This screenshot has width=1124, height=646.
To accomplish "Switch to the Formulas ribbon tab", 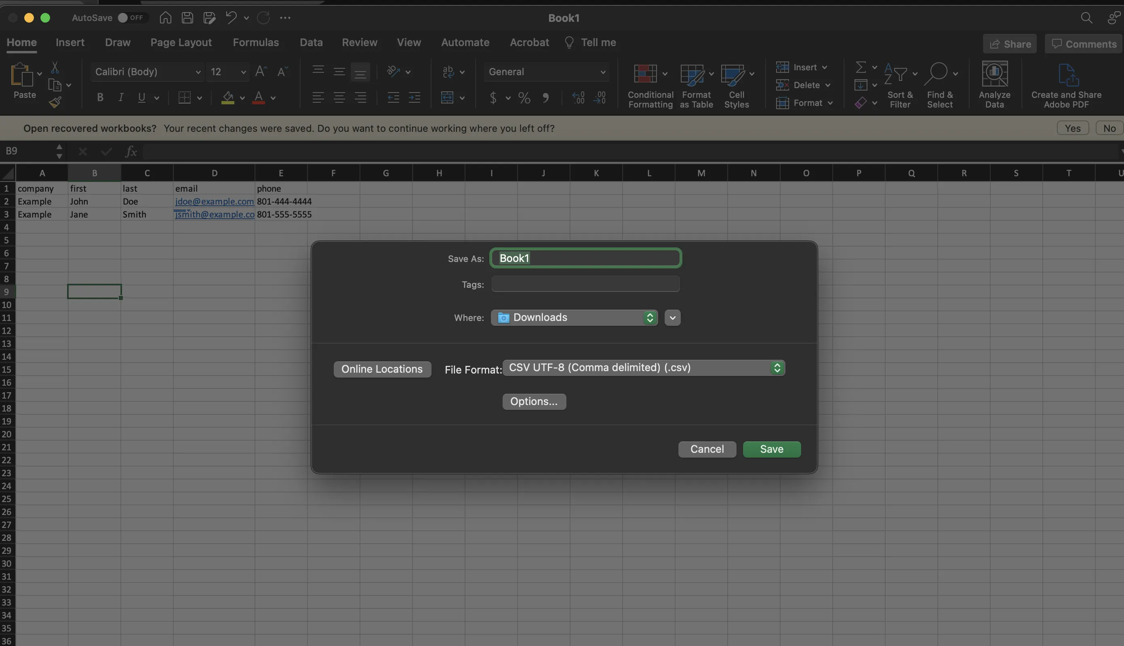I will pos(256,42).
